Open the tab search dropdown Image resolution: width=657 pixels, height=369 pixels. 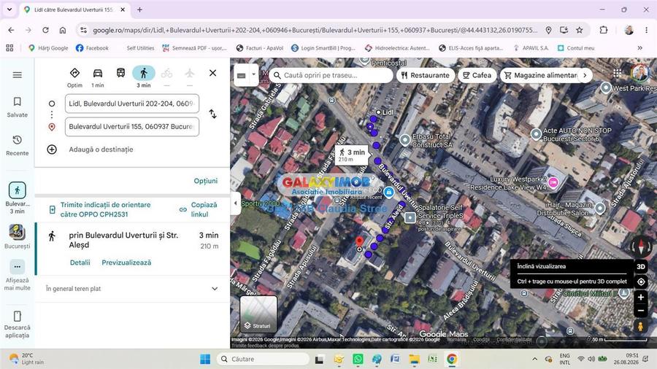click(9, 9)
